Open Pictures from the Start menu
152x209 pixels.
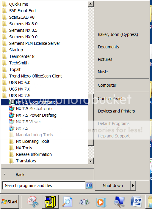point(105,59)
